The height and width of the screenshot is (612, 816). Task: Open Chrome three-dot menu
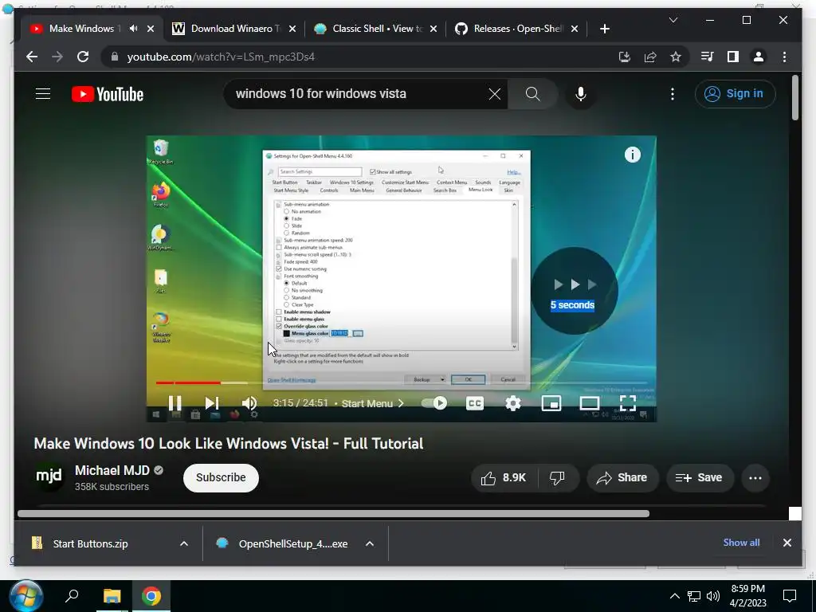coord(784,57)
